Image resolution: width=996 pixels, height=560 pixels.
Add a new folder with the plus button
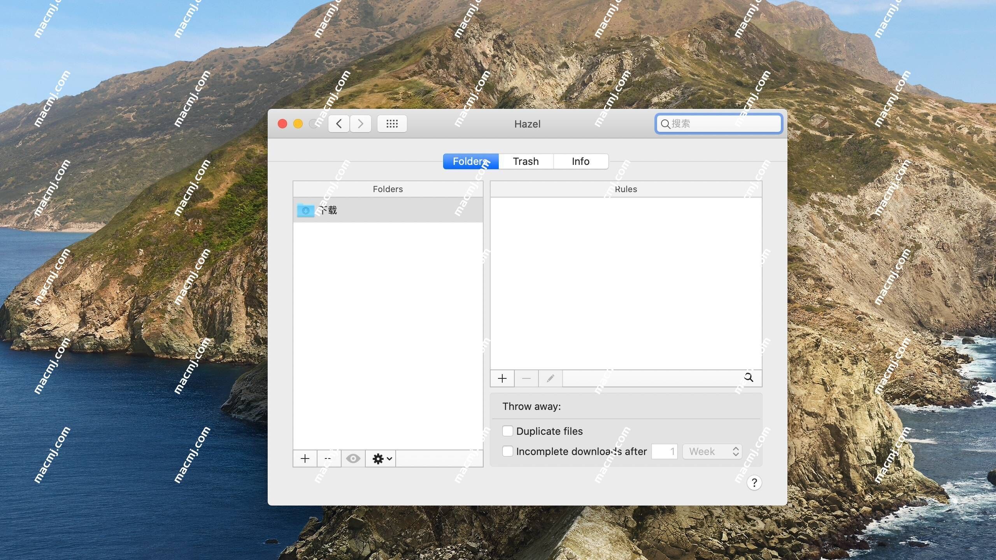pos(305,459)
